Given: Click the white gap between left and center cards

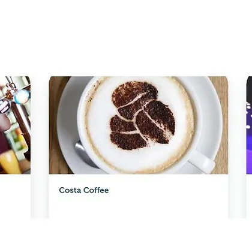Looking at the screenshot, I should click(x=40, y=147).
